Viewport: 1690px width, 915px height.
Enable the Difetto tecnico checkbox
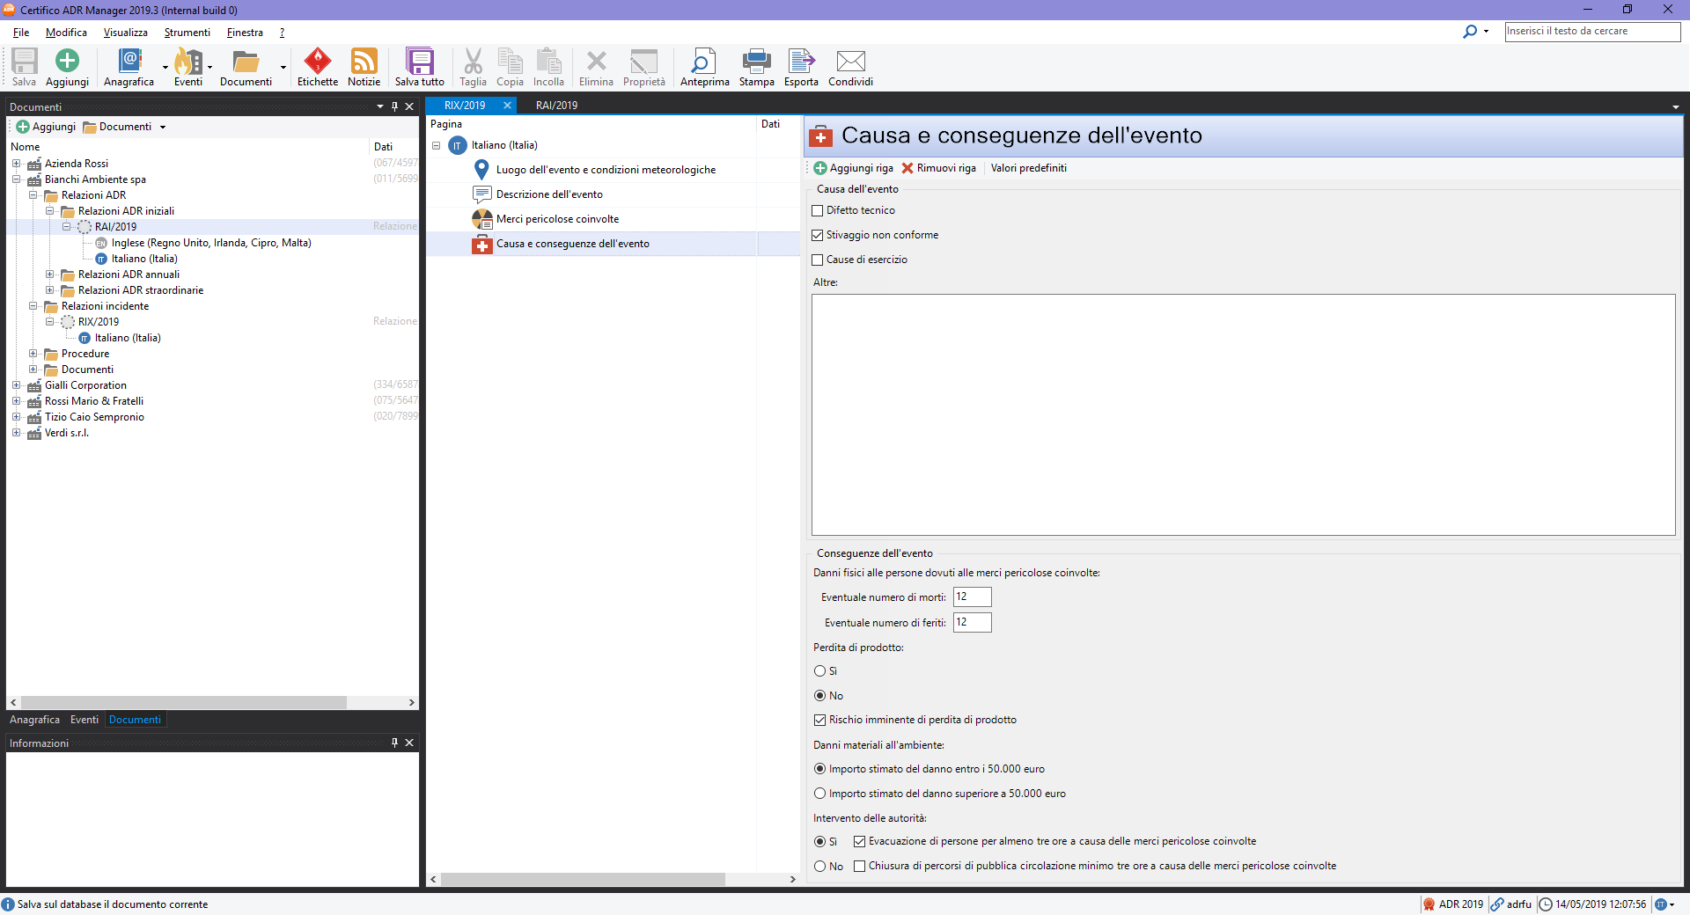tap(818, 211)
